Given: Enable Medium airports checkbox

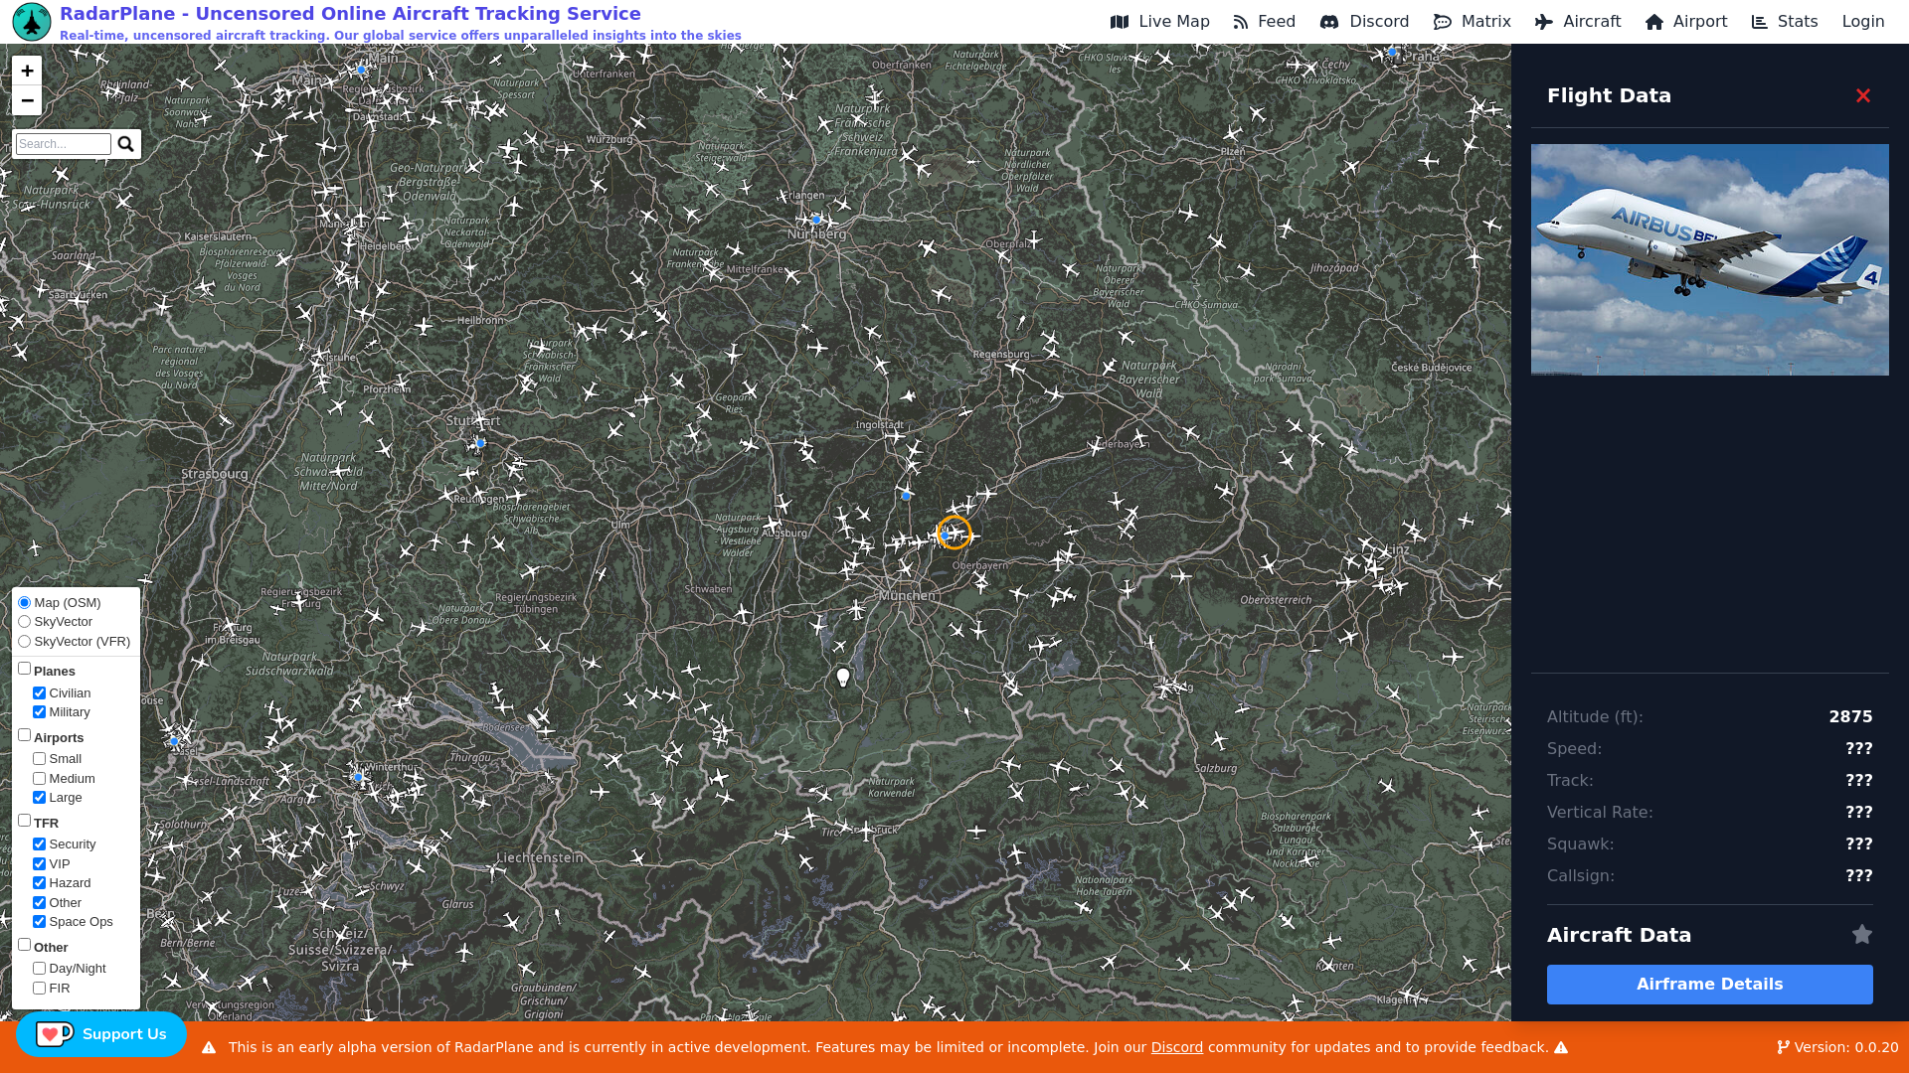Looking at the screenshot, I should pyautogui.click(x=40, y=779).
